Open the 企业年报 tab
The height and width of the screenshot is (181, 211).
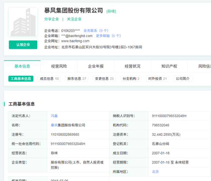tap(96, 66)
